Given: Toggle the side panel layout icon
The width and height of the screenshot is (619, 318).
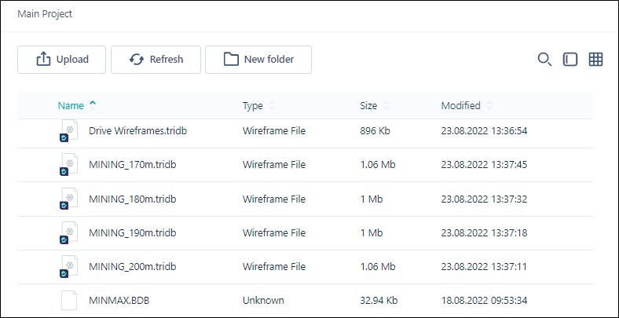Looking at the screenshot, I should (x=570, y=60).
